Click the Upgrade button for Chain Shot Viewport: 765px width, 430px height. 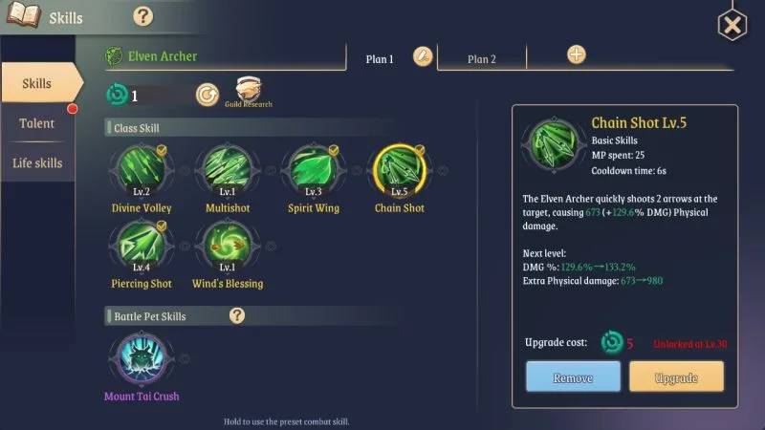coord(677,376)
